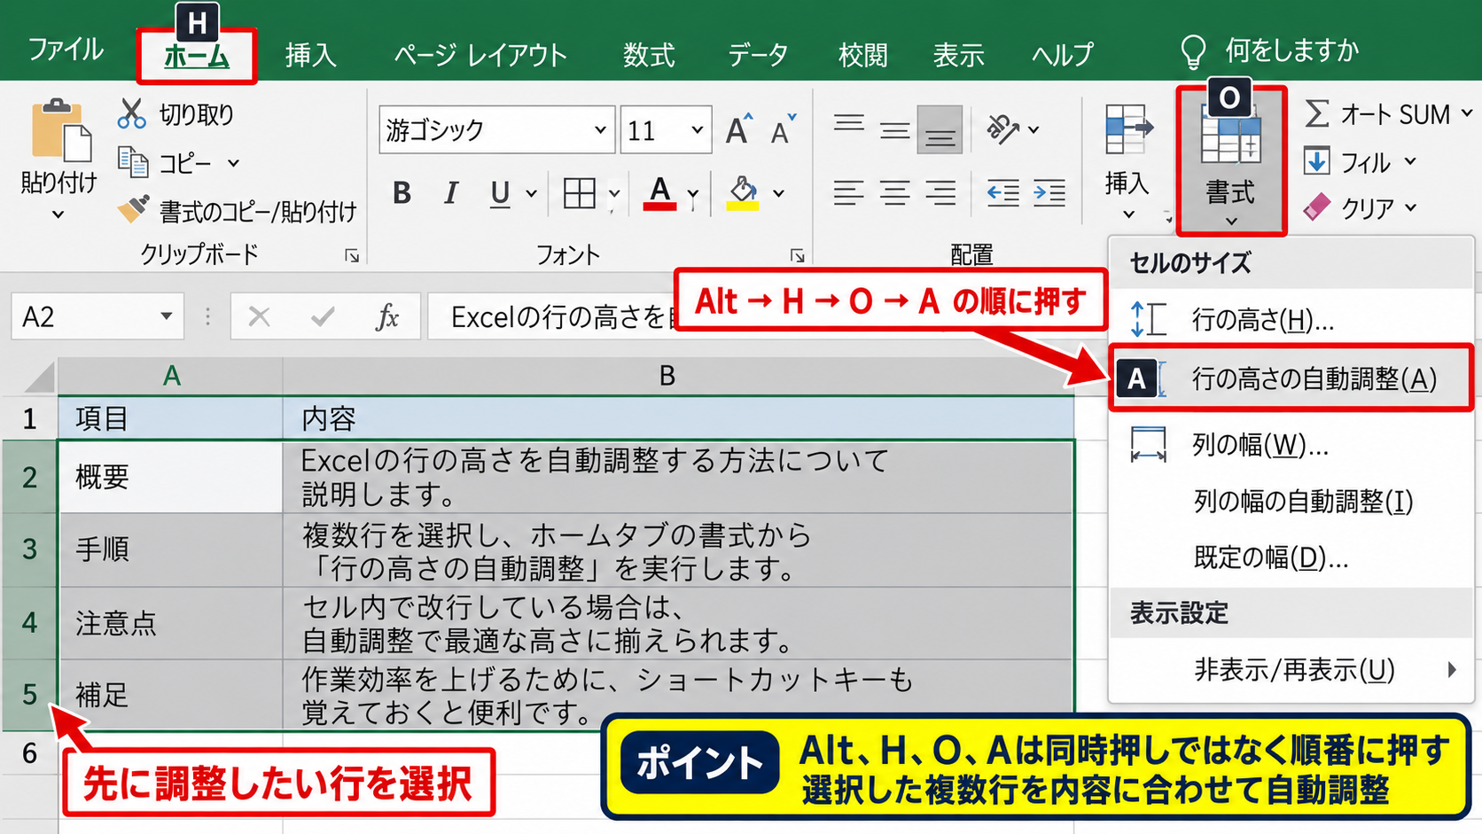Toggle Italic formatting

(x=451, y=192)
